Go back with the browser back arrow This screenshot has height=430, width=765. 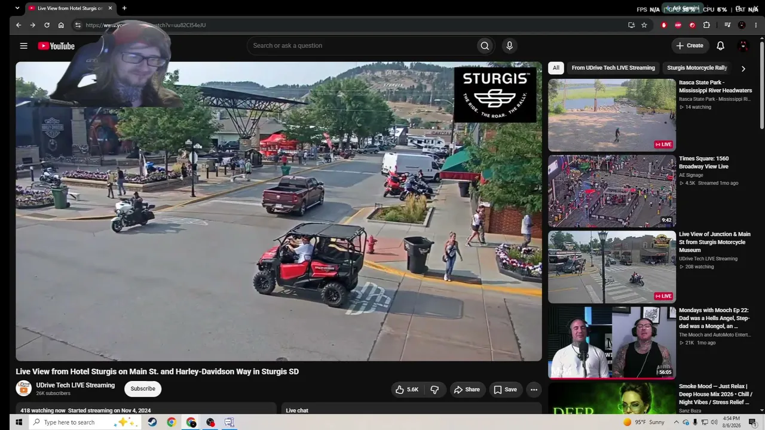coord(19,25)
